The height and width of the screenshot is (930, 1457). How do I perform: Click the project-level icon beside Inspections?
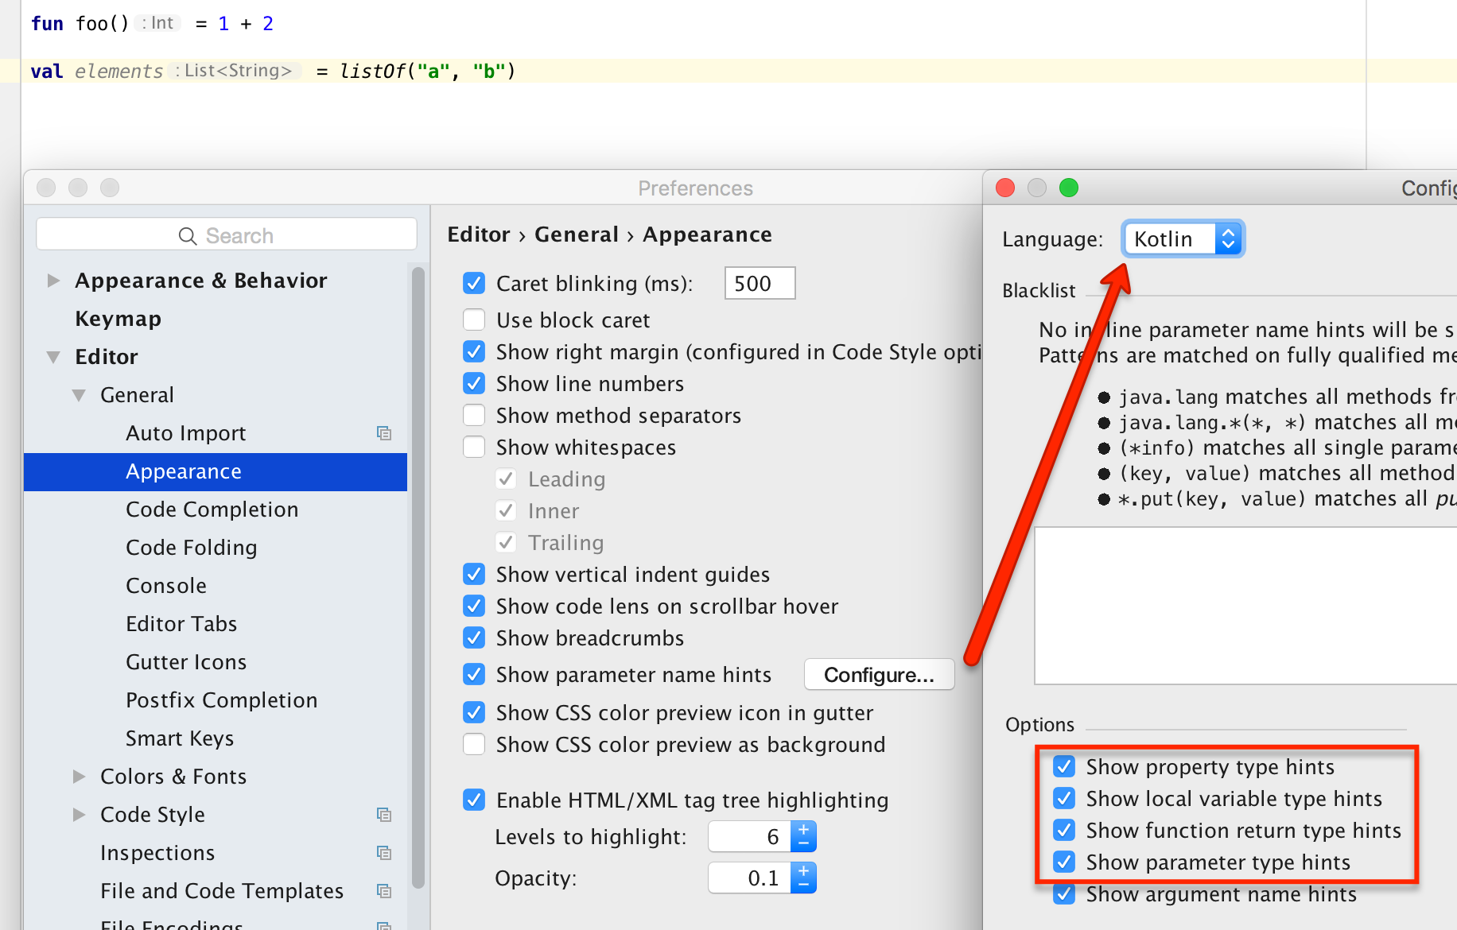point(384,853)
